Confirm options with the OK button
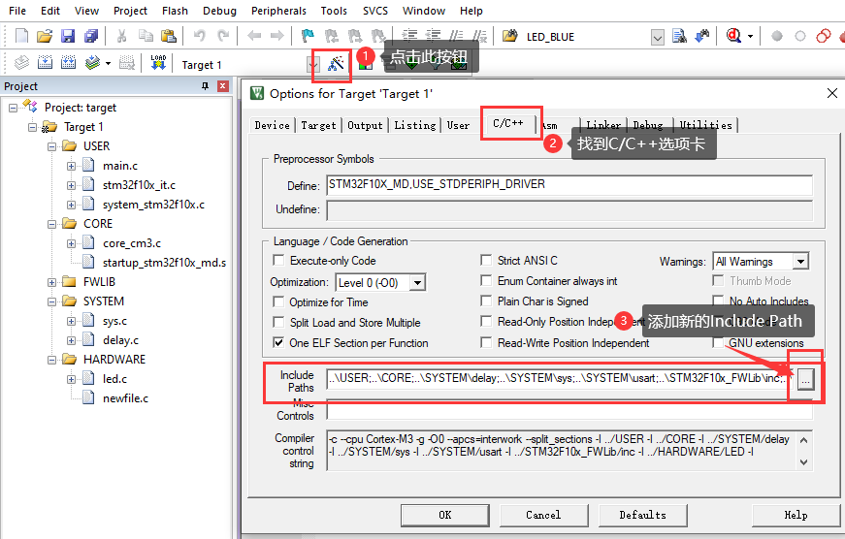Viewport: 845px width, 539px height. click(x=445, y=516)
